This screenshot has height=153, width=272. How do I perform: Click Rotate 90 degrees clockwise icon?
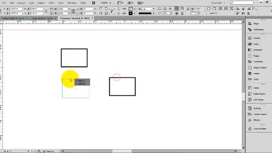(101, 8)
